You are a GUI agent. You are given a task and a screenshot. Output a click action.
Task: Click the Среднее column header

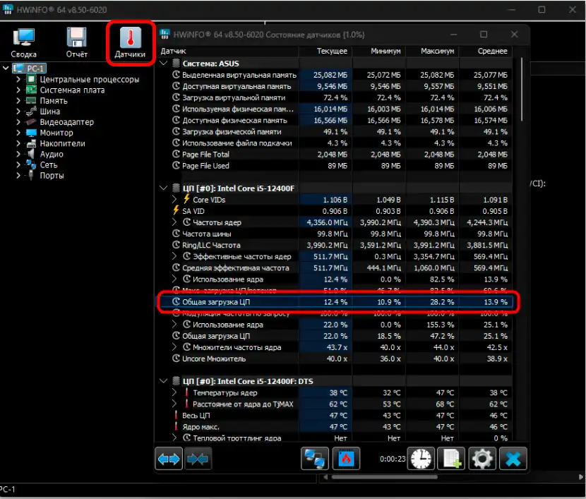(x=486, y=51)
